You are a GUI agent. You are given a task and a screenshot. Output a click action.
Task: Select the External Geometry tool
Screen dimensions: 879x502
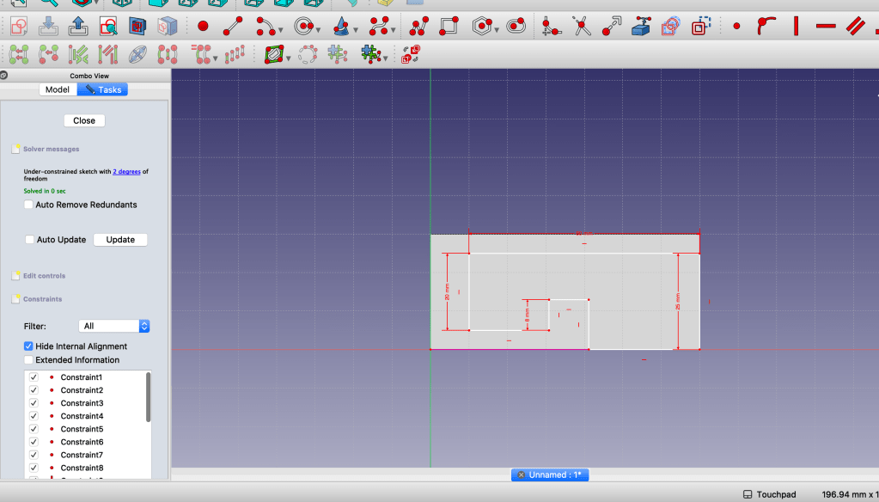[x=641, y=27]
